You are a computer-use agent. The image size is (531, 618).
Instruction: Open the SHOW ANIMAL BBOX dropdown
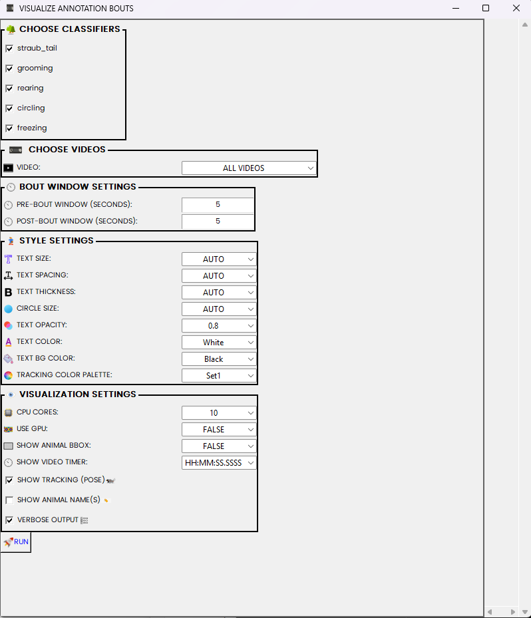coord(219,446)
